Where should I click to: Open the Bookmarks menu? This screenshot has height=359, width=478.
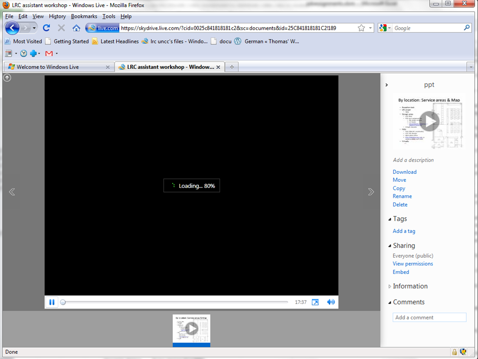click(x=83, y=16)
